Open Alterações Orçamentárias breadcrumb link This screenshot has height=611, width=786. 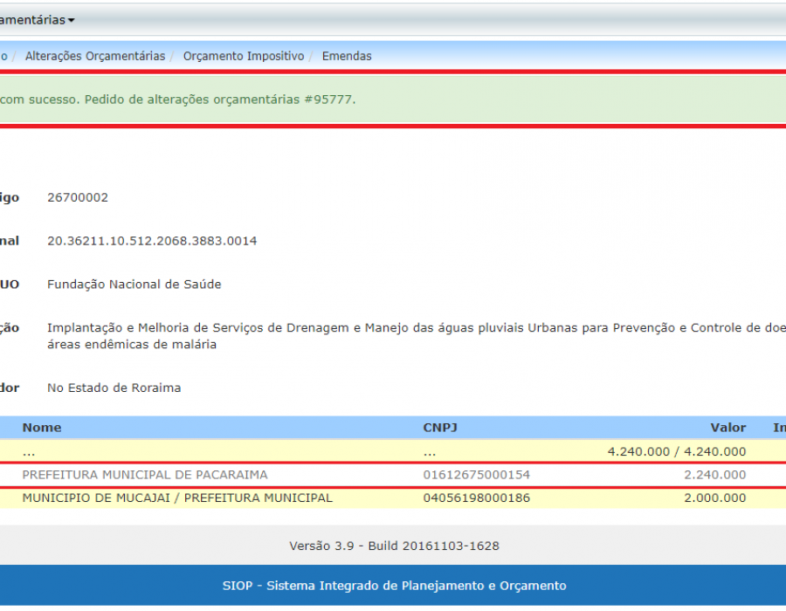(x=95, y=56)
